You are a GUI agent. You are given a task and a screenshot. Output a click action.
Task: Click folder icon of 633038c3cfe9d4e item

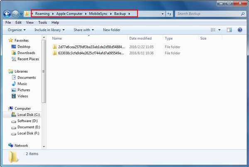coord(55,53)
